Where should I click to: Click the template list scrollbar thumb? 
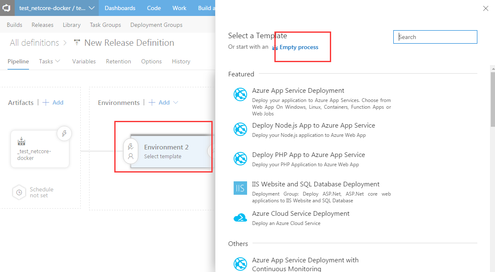(x=492, y=99)
